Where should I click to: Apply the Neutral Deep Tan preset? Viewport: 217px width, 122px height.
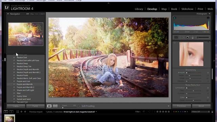(x=24, y=66)
